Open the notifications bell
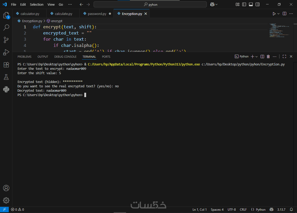This screenshot has height=213, width=297. click(x=291, y=209)
